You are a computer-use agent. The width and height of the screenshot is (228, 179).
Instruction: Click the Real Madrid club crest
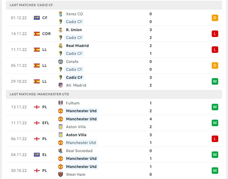tap(61, 46)
